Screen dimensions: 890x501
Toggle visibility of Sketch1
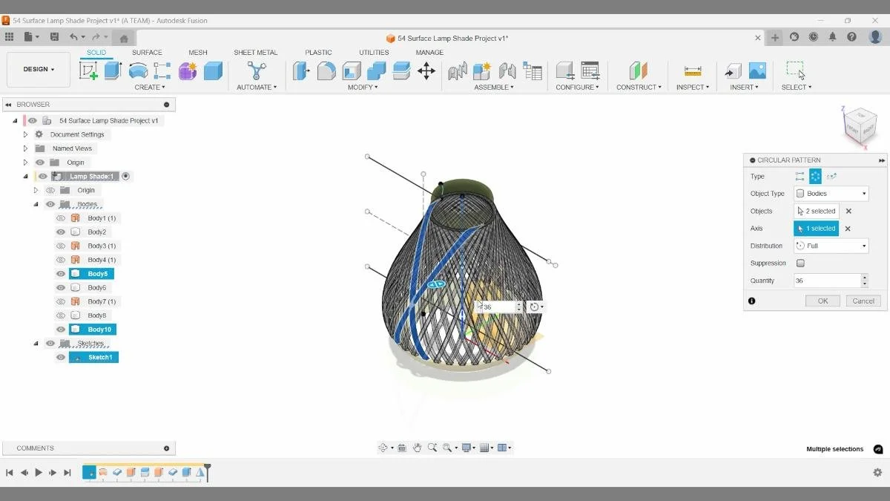coord(61,358)
